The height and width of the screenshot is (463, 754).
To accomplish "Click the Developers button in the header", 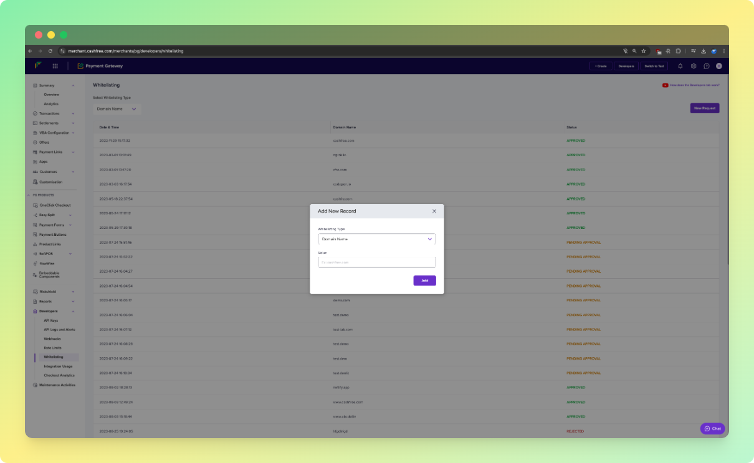I will click(x=626, y=66).
